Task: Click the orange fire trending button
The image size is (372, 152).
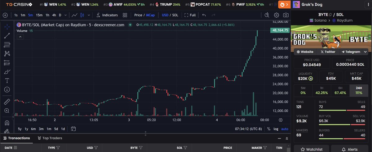Action: click(x=284, y=5)
